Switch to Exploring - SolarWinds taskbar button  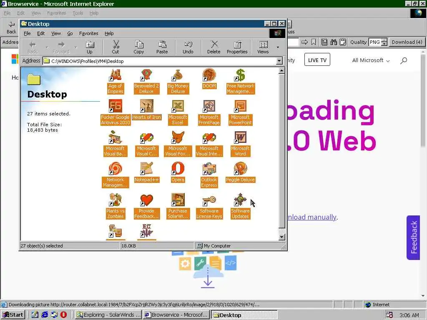tap(108, 315)
